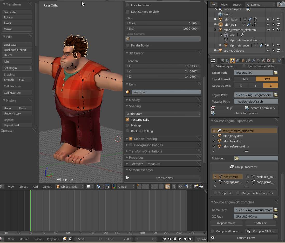Image resolution: width=285 pixels, height=243 pixels.
Task: Browse QC Path folder icon
Action: (276, 217)
